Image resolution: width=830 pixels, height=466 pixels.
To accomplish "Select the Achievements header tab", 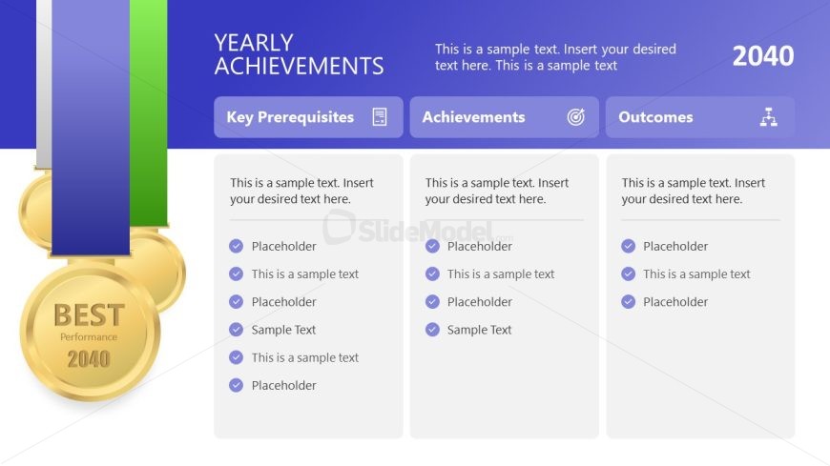I will tap(474, 117).
